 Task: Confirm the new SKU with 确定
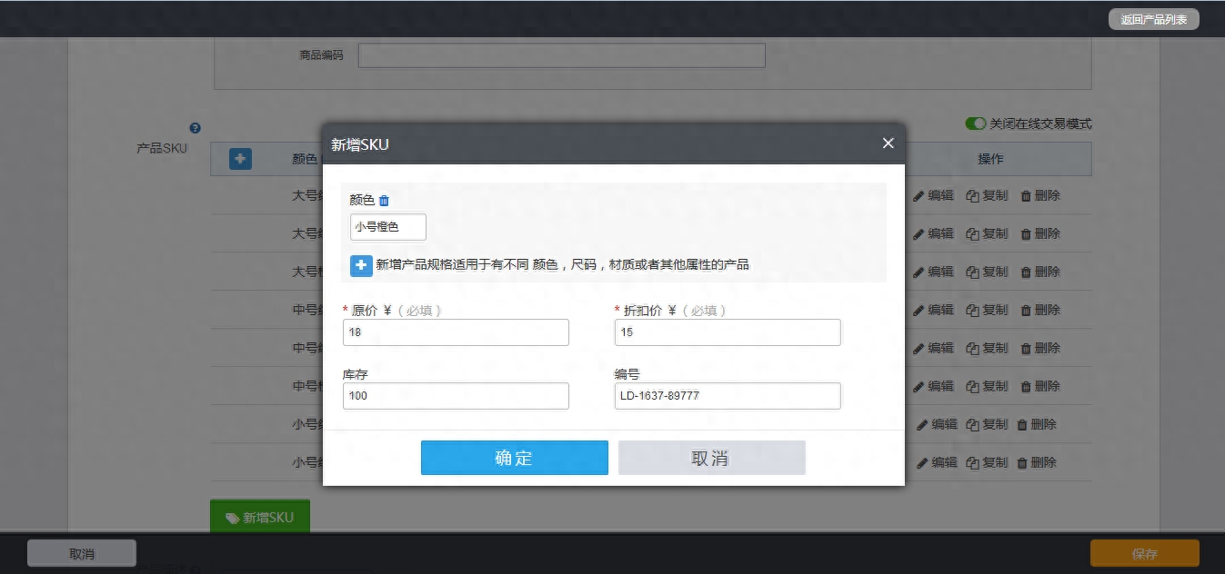click(x=514, y=458)
